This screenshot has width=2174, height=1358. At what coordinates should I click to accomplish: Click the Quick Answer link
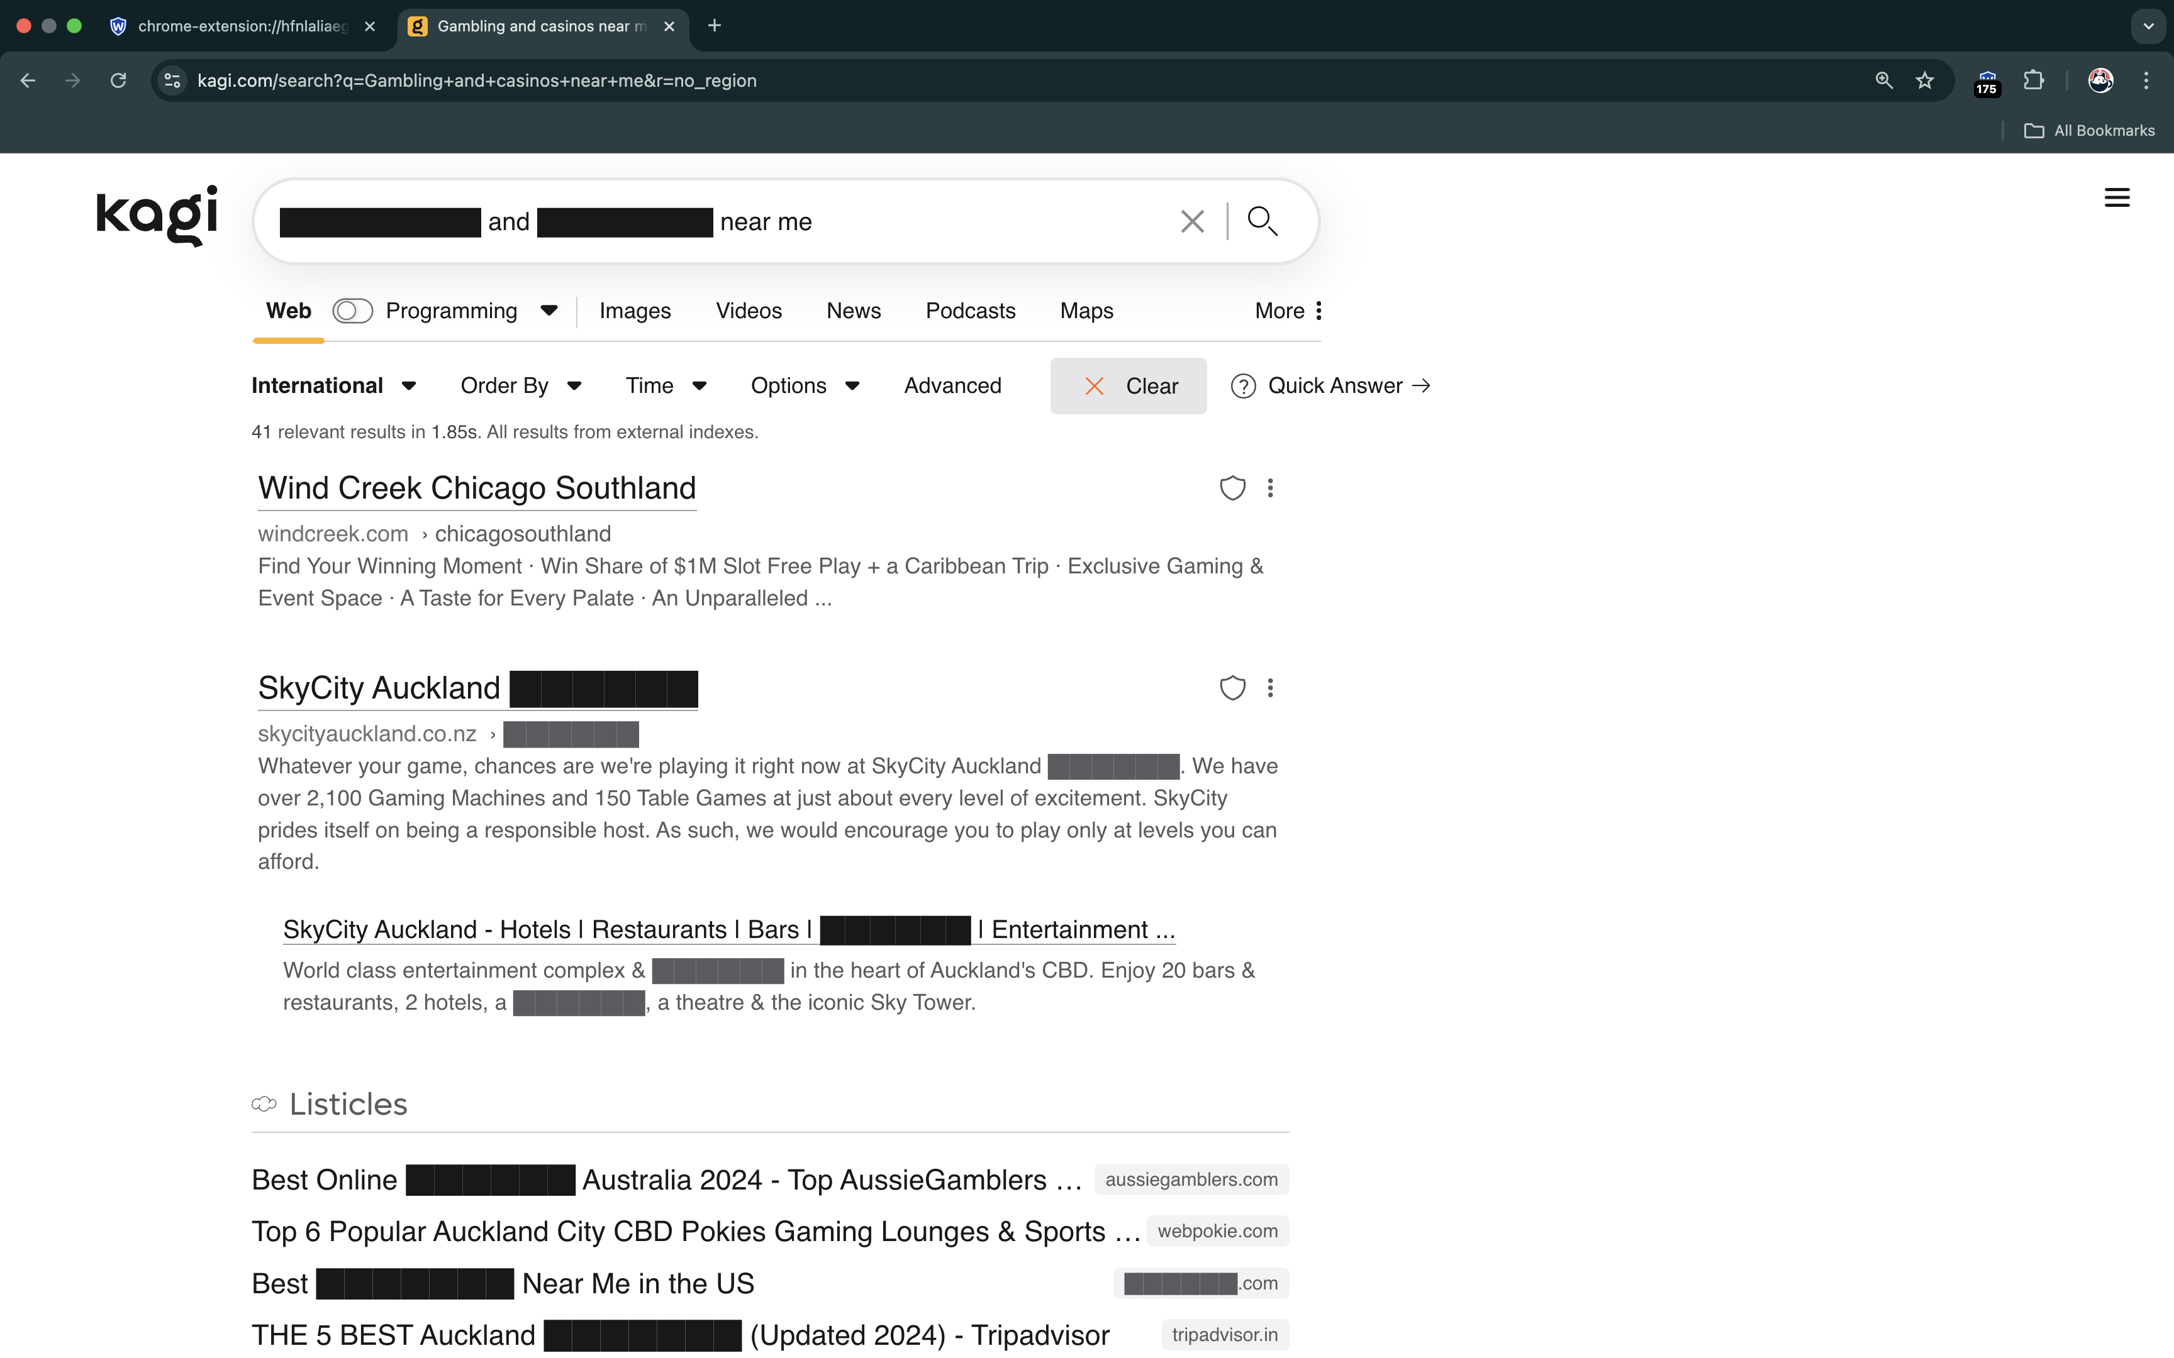click(x=1335, y=386)
